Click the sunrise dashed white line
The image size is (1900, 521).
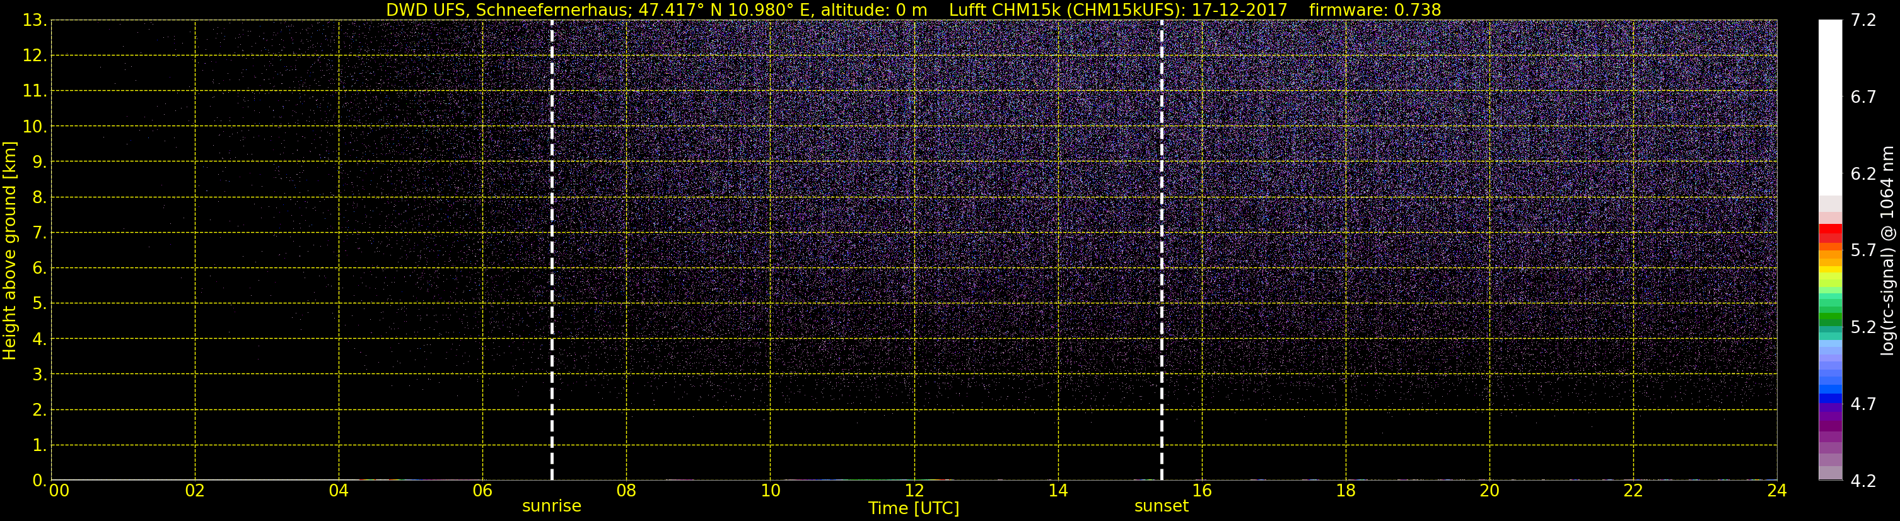coord(552,250)
